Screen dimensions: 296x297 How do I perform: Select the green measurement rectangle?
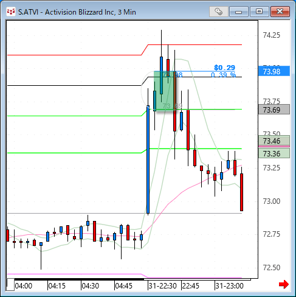165,91
